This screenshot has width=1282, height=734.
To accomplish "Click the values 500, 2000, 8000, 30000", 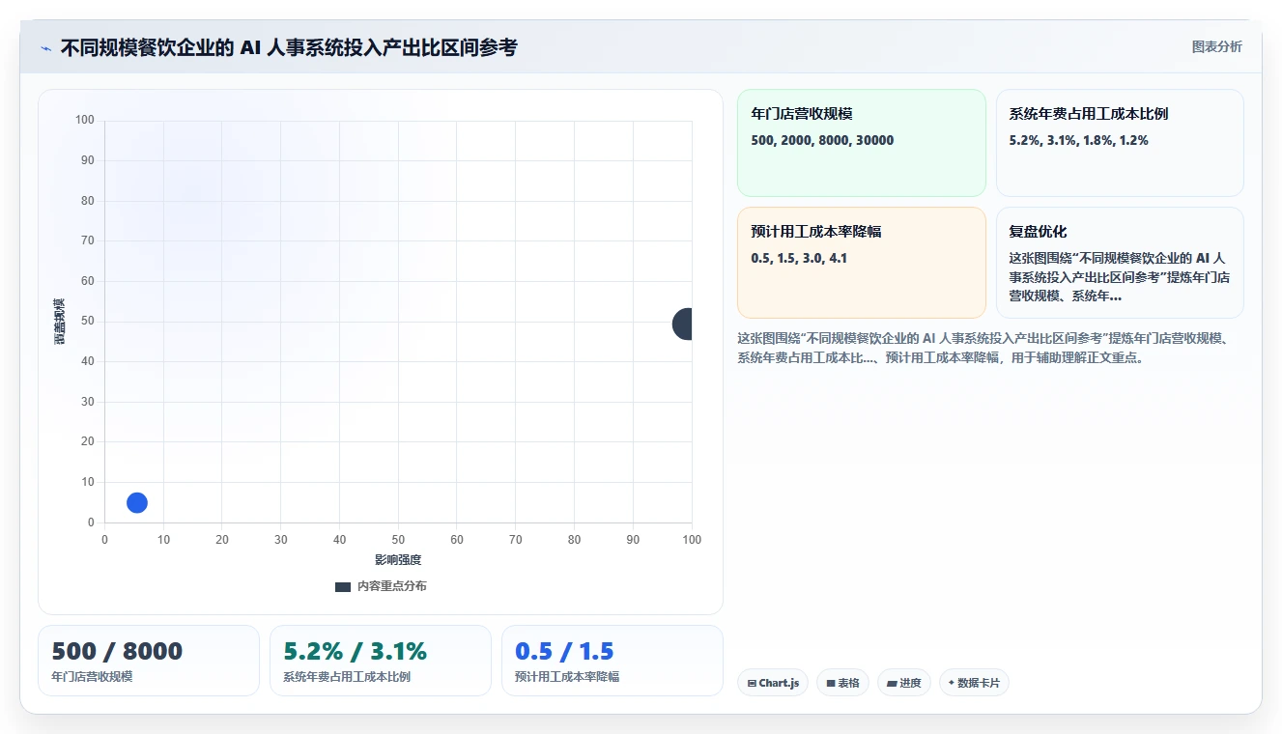I will click(x=822, y=140).
